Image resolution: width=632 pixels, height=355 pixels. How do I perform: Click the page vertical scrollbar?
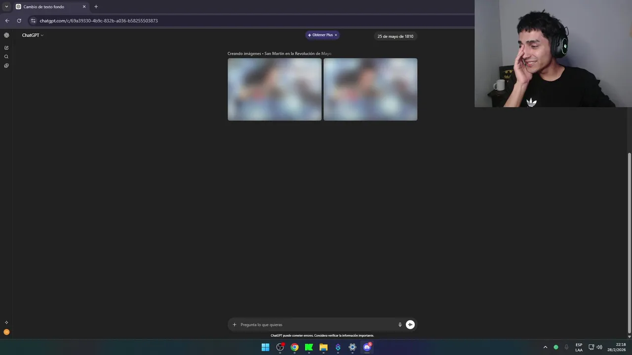[629, 244]
